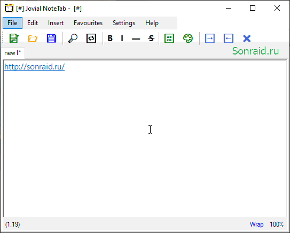This screenshot has height=233, width=290.
Task: Open the Insert menu
Action: tap(56, 23)
